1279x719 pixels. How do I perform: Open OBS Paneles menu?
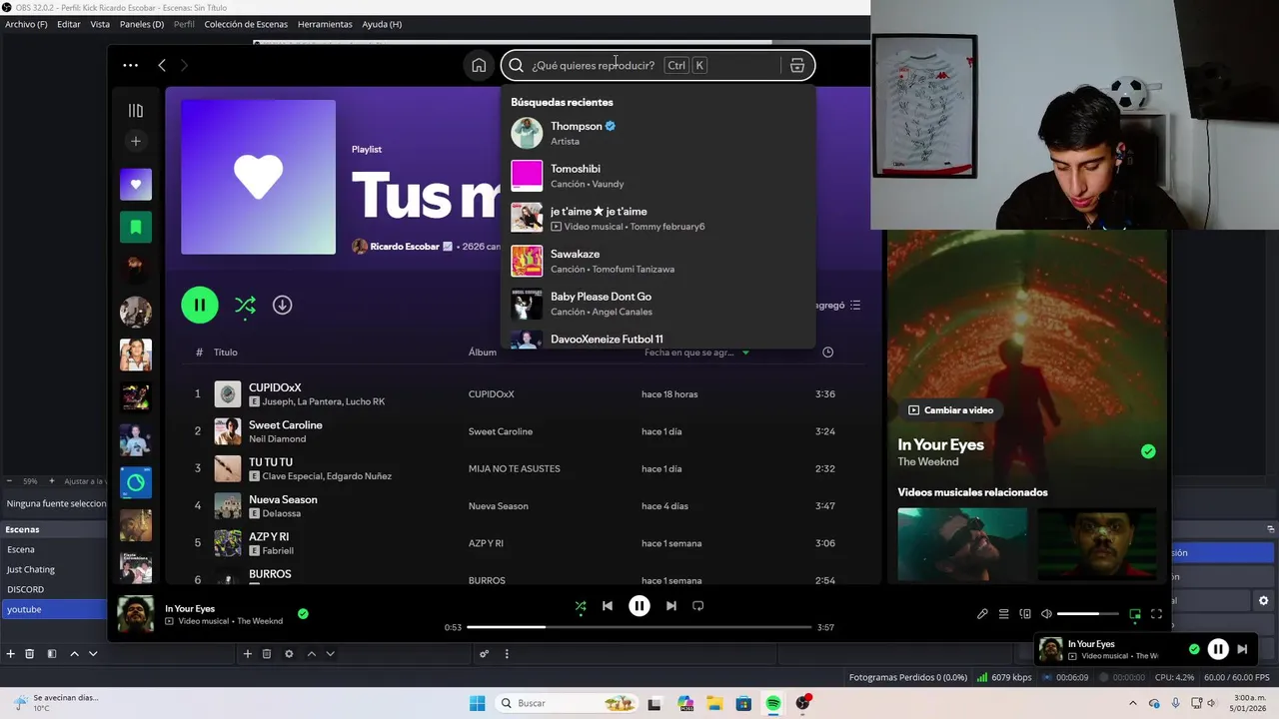tap(142, 24)
